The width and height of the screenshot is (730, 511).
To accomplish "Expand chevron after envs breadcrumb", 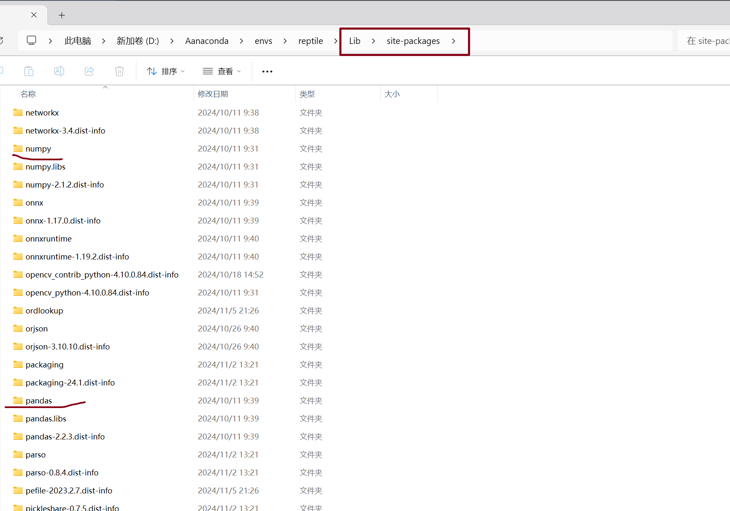I will [285, 41].
